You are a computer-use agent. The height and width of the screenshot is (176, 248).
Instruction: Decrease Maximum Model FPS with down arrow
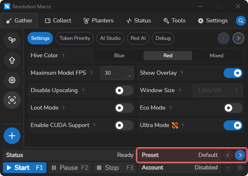coord(130,76)
